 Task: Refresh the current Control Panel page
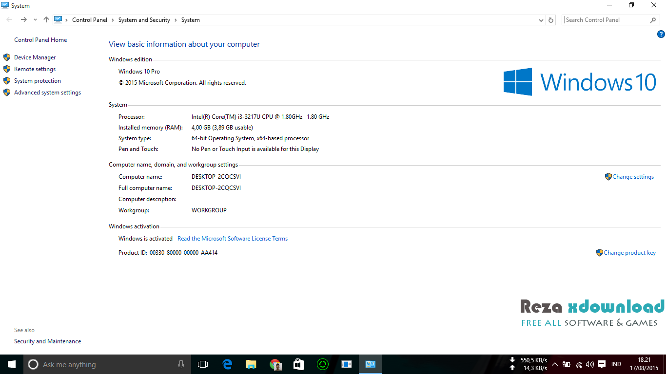551,20
